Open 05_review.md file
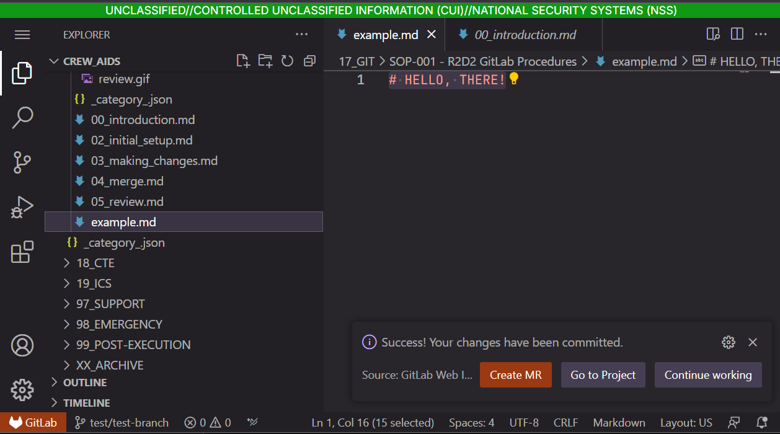Viewport: 780px width, 434px height. (184, 201)
